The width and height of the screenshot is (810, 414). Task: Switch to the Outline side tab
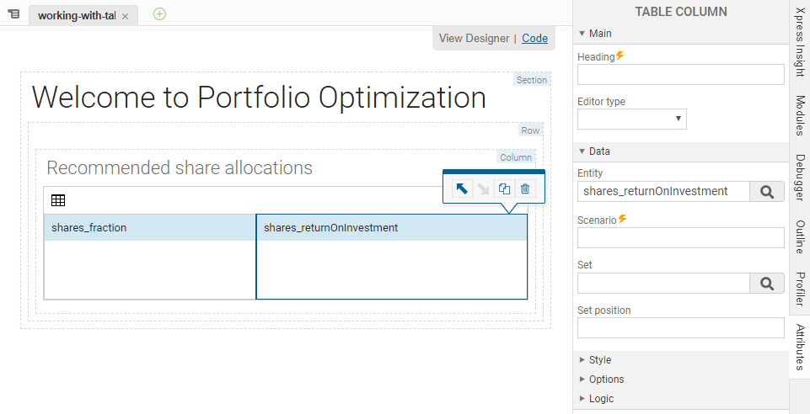click(x=799, y=238)
